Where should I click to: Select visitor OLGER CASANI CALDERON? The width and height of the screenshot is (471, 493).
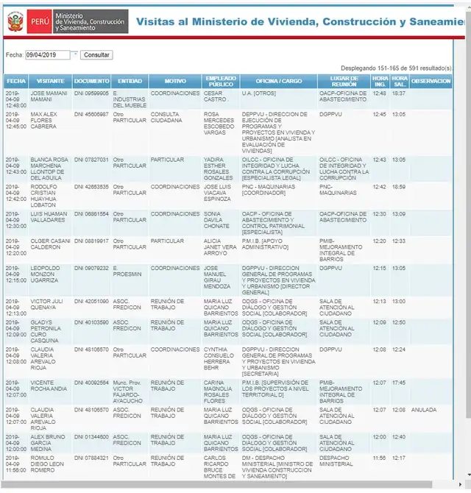click(x=50, y=244)
